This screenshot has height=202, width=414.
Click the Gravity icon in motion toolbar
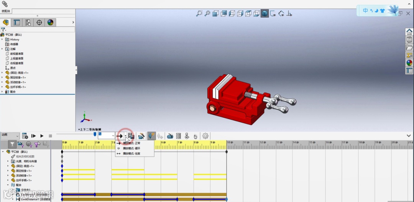point(195,136)
